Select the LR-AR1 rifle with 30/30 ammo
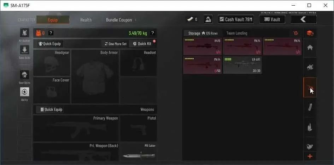Screen dimensions: 334x165 point(242,65)
